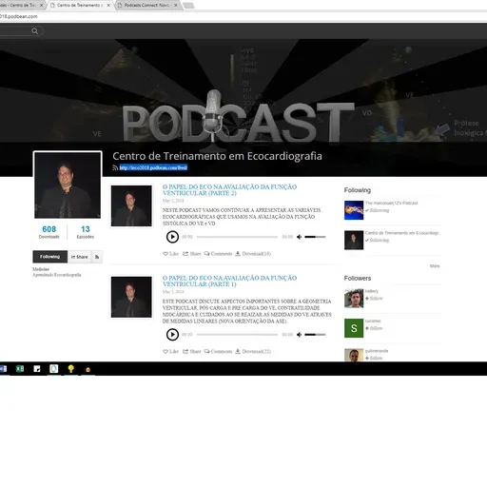Click the Following button under the profile photo

point(50,257)
